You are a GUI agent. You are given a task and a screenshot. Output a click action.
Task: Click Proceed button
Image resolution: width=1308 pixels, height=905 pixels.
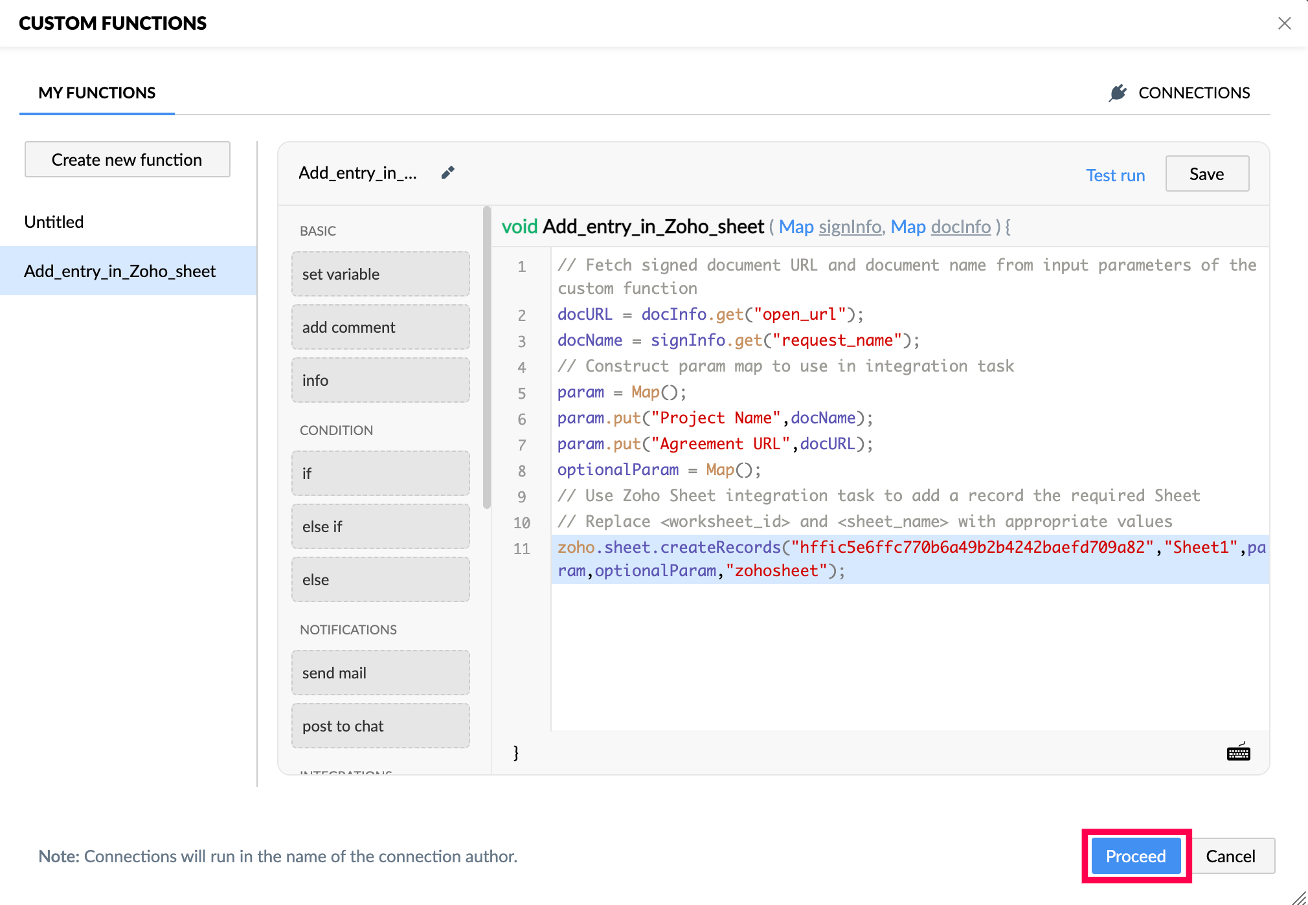(1136, 856)
